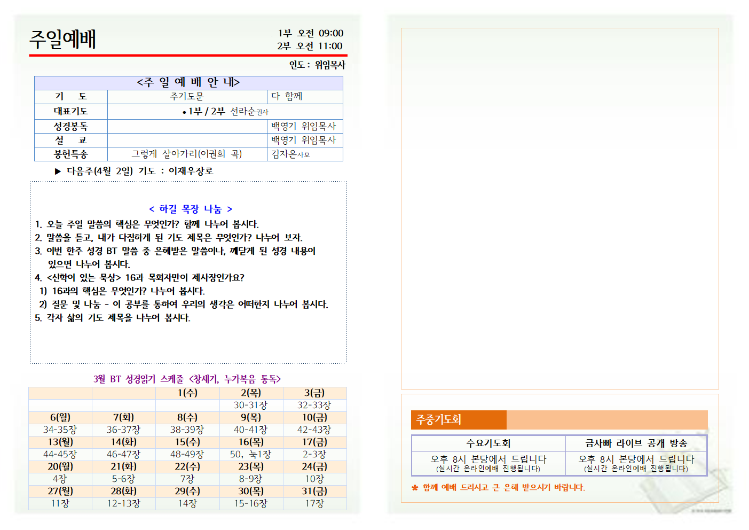Click the orange flower symbol before 함께 예배

point(415,488)
